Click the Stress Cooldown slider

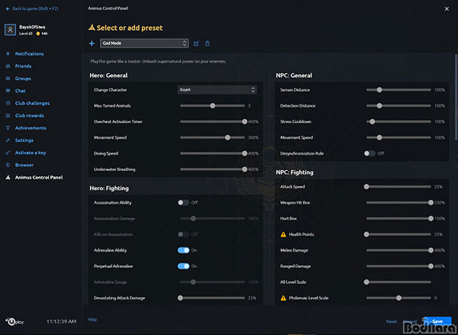click(x=398, y=121)
